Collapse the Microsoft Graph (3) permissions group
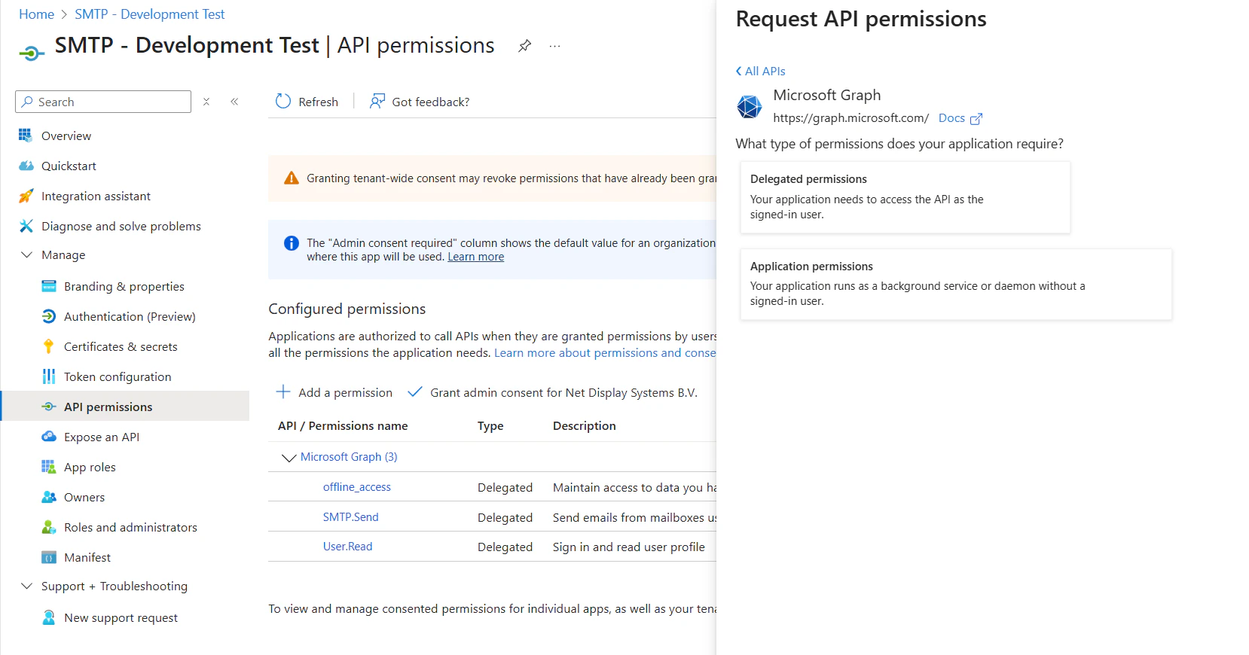Screen dimensions: 1249x655 289,458
